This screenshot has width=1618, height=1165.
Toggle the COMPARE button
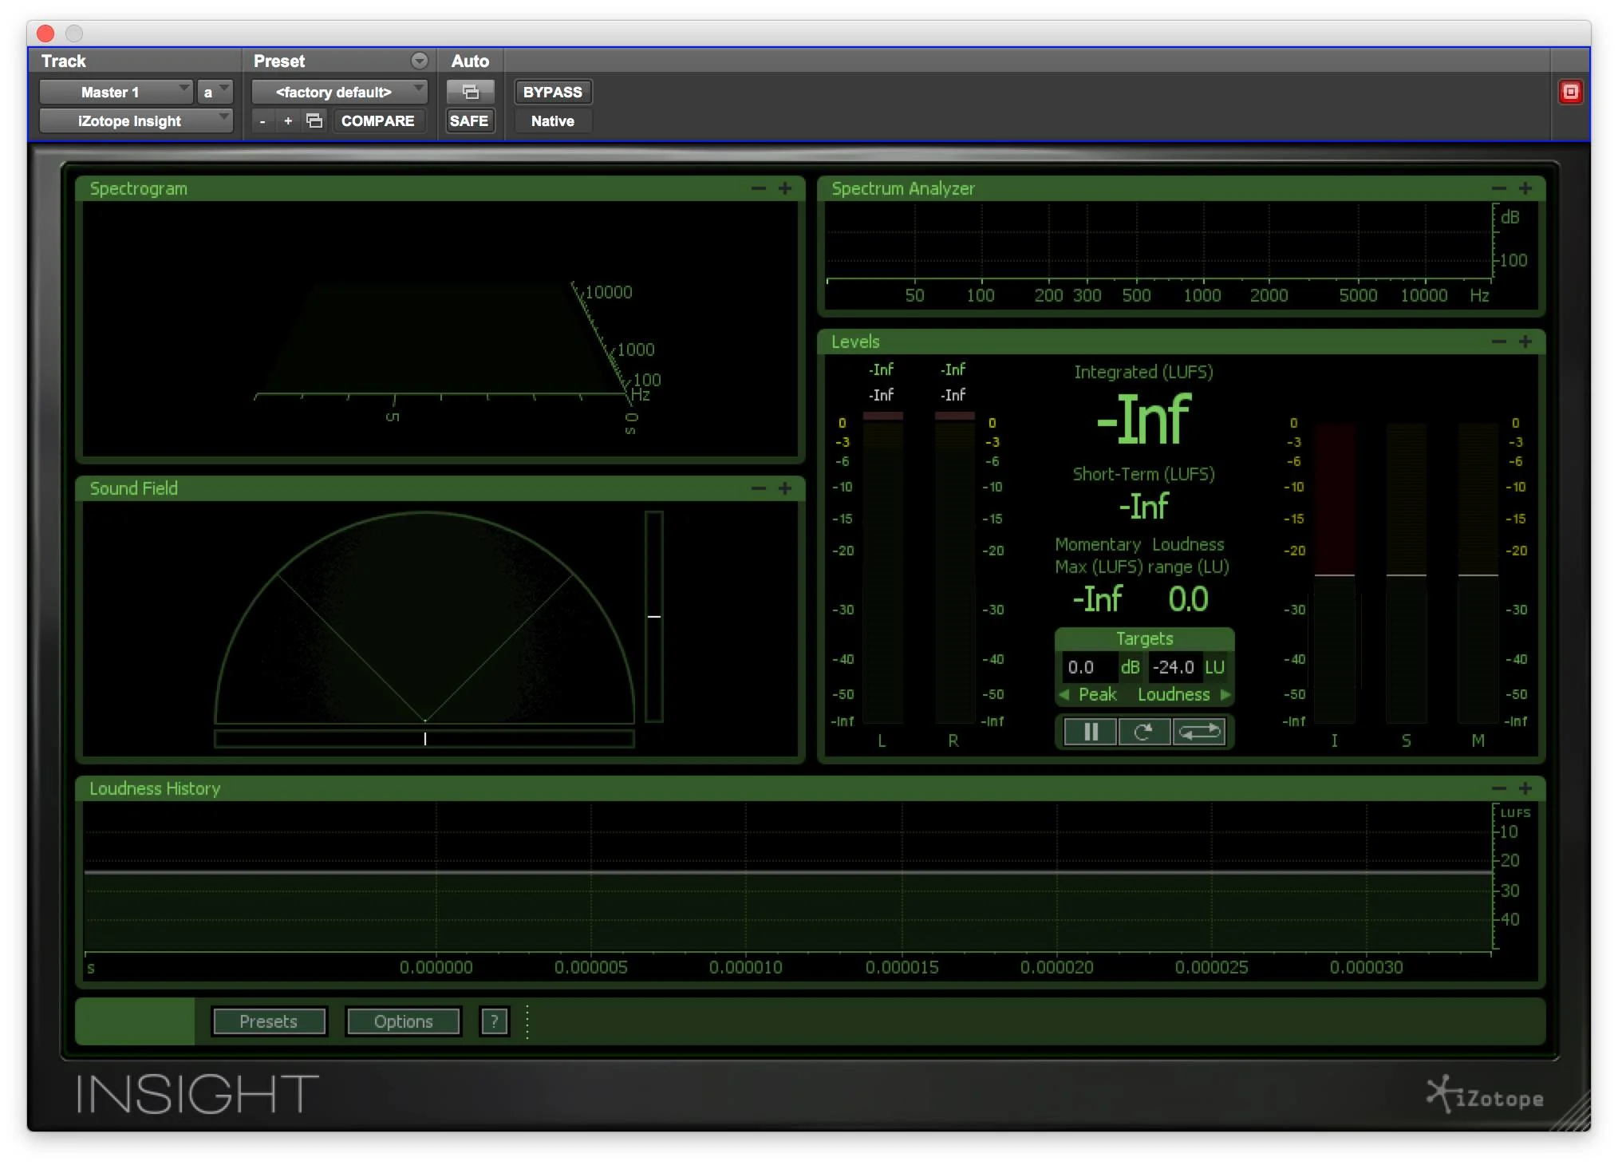377,120
